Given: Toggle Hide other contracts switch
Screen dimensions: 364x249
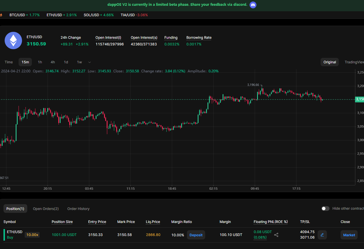Looking at the screenshot, I should tap(325, 208).
